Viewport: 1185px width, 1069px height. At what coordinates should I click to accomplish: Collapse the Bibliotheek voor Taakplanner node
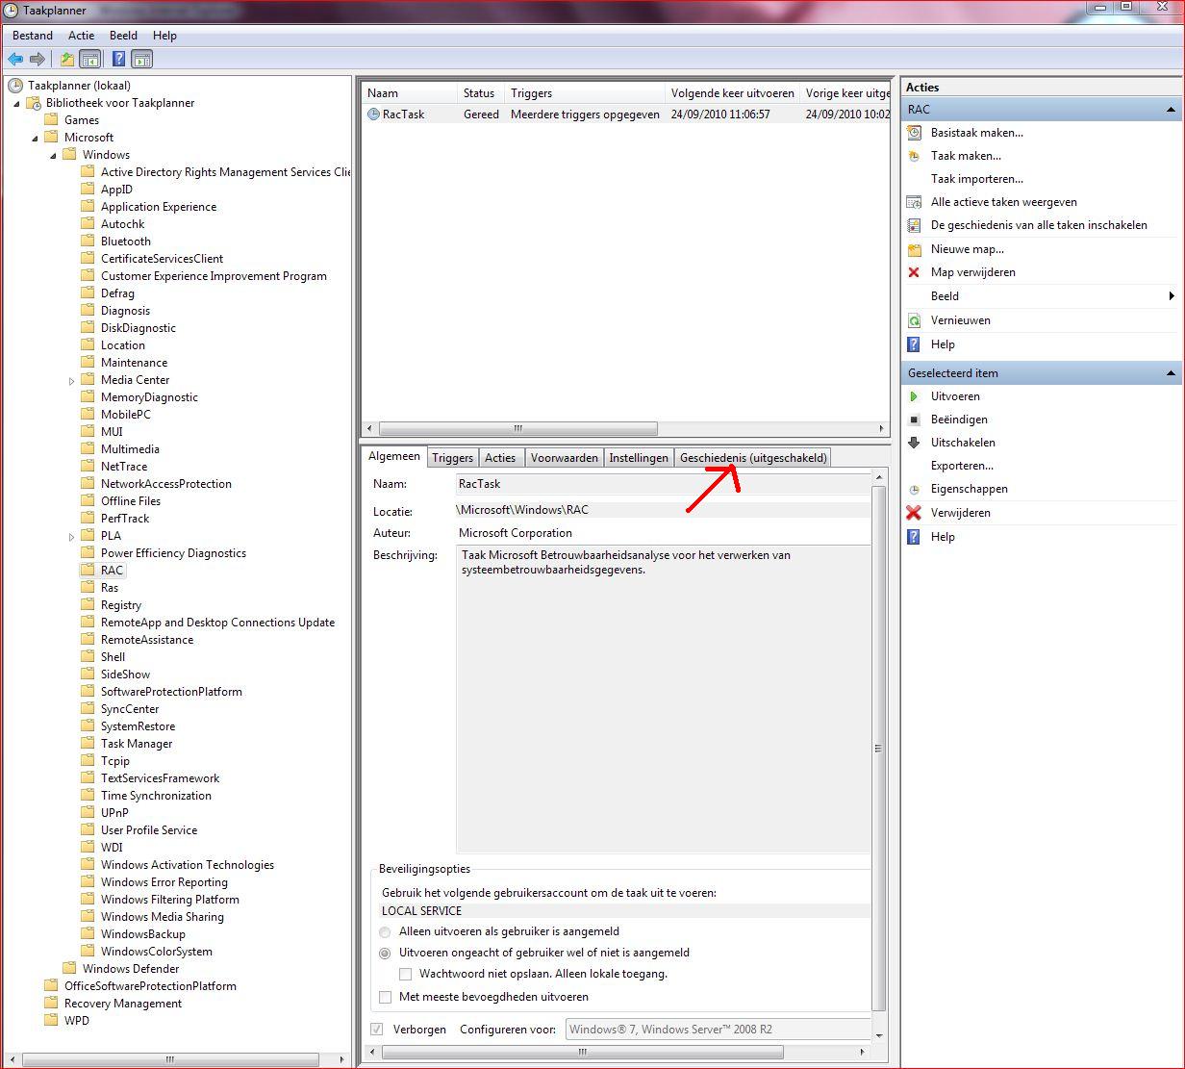click(16, 103)
